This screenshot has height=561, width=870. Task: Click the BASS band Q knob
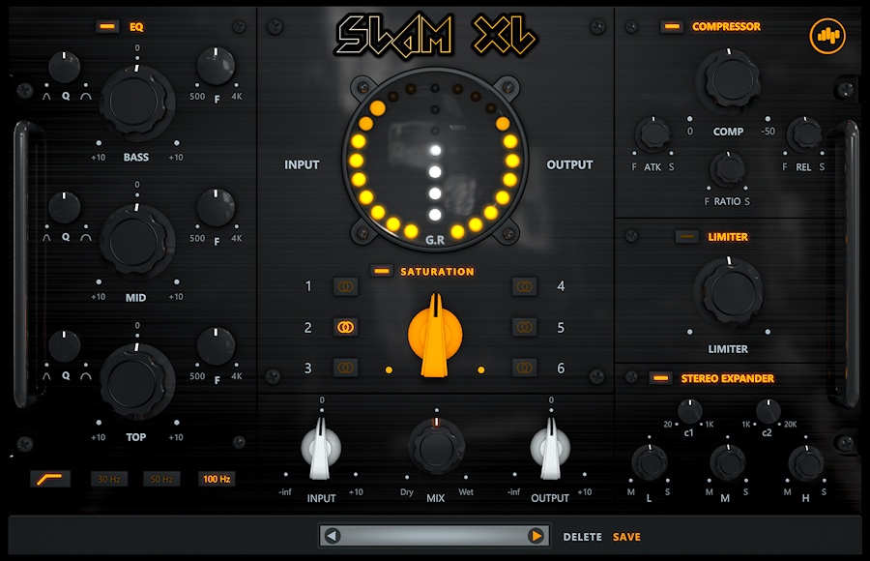65,67
